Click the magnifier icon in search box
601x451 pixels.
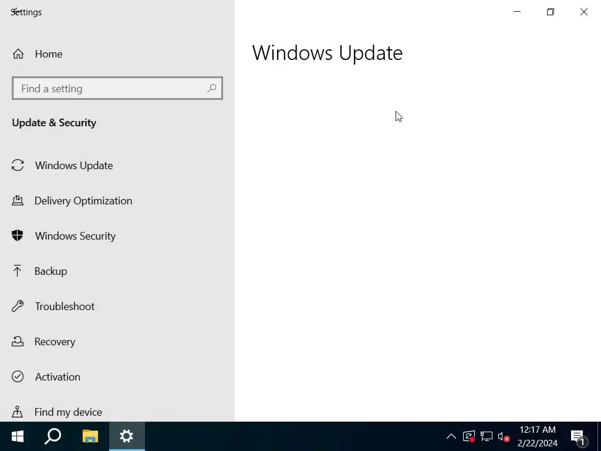click(x=211, y=89)
